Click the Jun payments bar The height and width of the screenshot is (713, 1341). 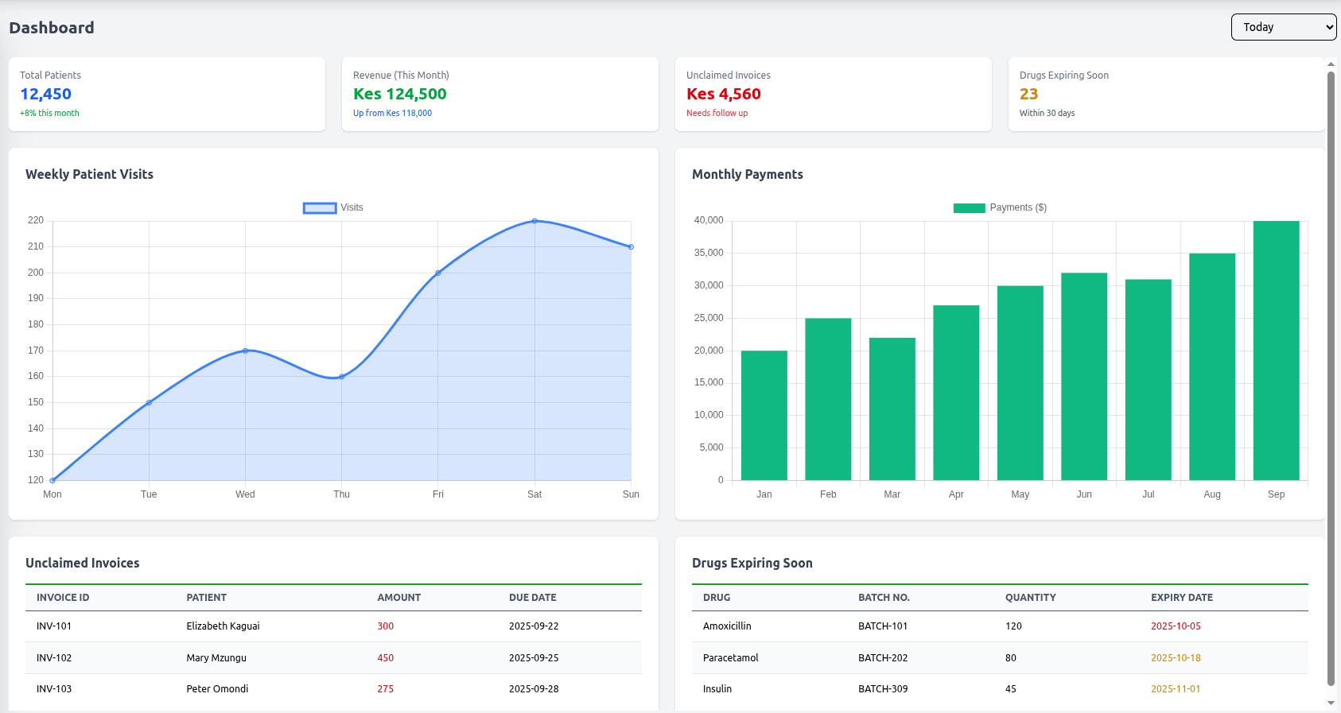tap(1084, 376)
